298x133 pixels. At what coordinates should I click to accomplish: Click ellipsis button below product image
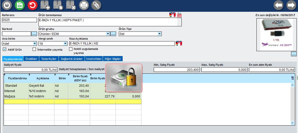(x=294, y=54)
